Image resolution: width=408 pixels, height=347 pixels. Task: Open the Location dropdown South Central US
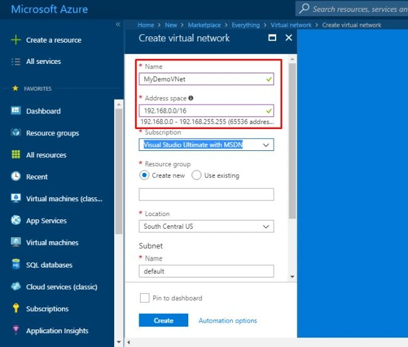[206, 226]
